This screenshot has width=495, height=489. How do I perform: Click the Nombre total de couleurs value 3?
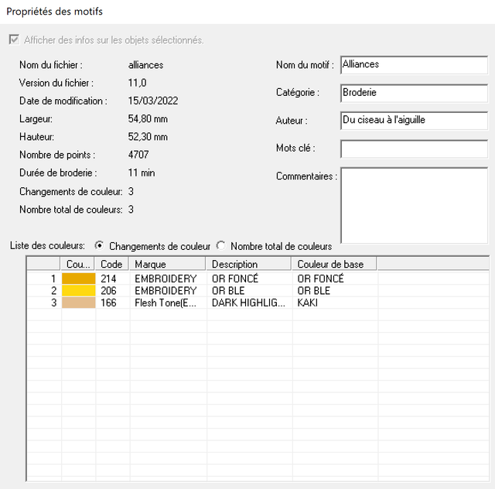(x=131, y=210)
